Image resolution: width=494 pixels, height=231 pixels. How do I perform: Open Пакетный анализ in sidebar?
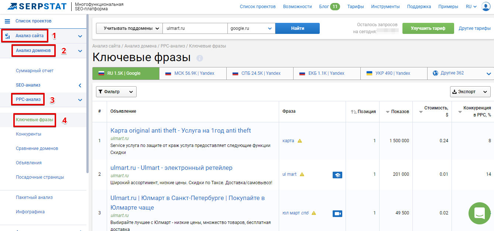tap(34, 197)
